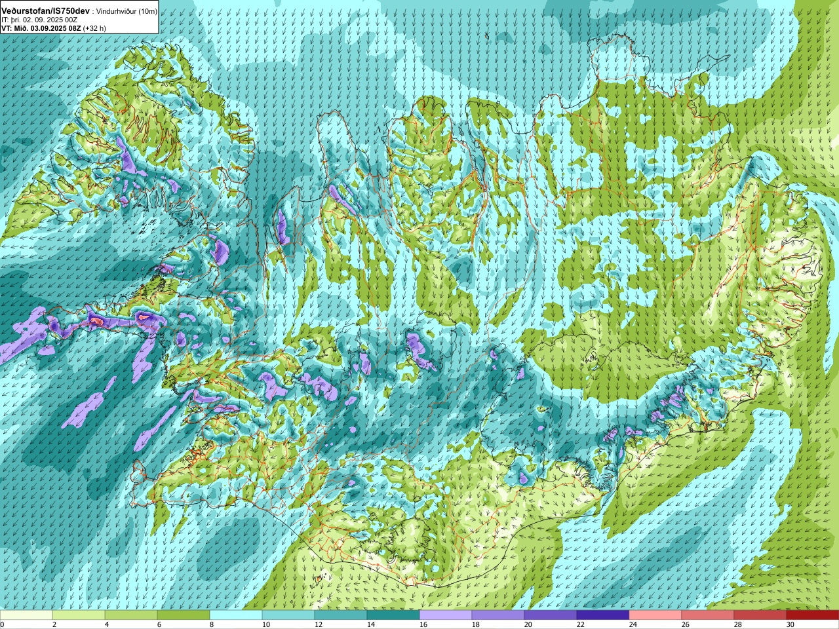Click the red 28–30 legend swatch
839x629 pixels.
click(760, 615)
